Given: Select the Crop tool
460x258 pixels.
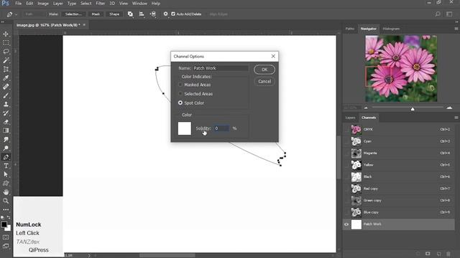Looking at the screenshot, I should click(x=6, y=69).
